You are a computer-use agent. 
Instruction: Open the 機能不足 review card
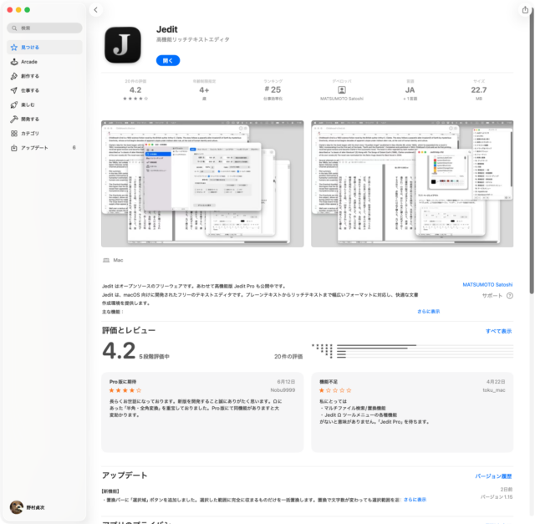(x=412, y=412)
